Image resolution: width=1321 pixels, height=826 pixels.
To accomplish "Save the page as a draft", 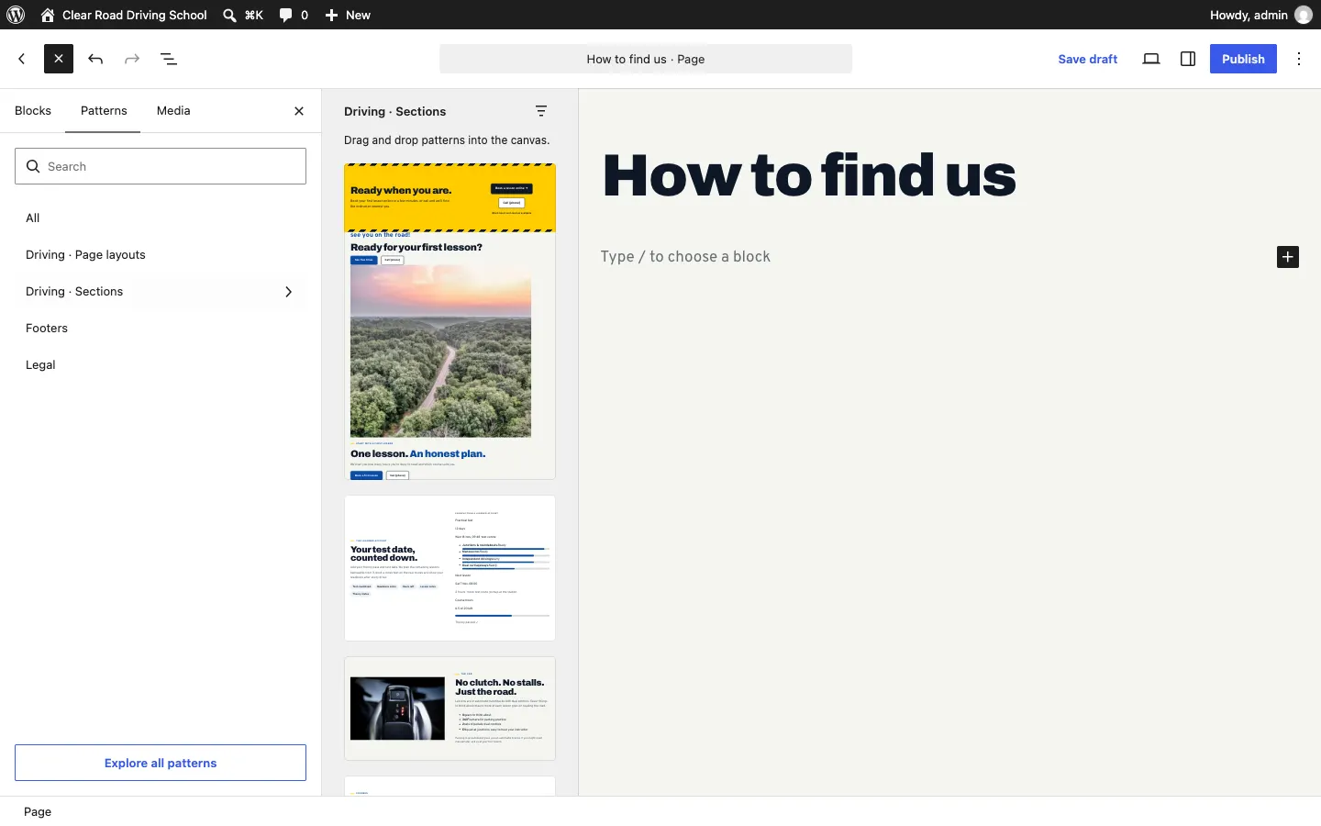I will click(x=1088, y=59).
